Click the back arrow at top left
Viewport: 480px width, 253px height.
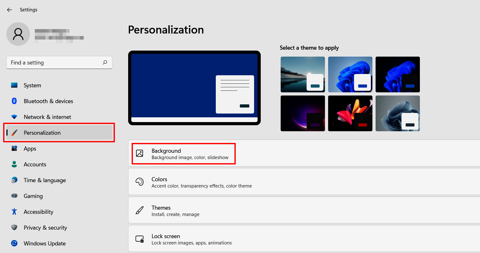9,9
